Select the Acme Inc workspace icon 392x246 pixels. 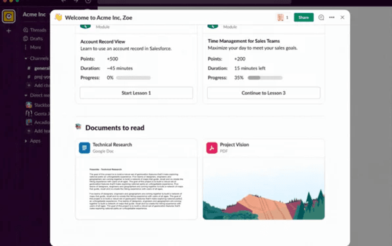pyautogui.click(x=9, y=16)
